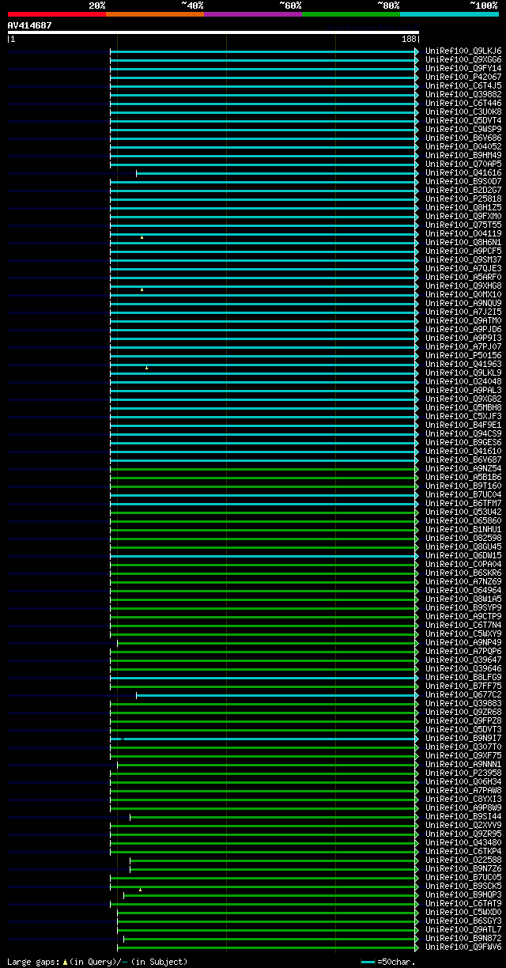Select hit label UniRef100_A7PJ07
506x968 pixels.
coord(463,347)
